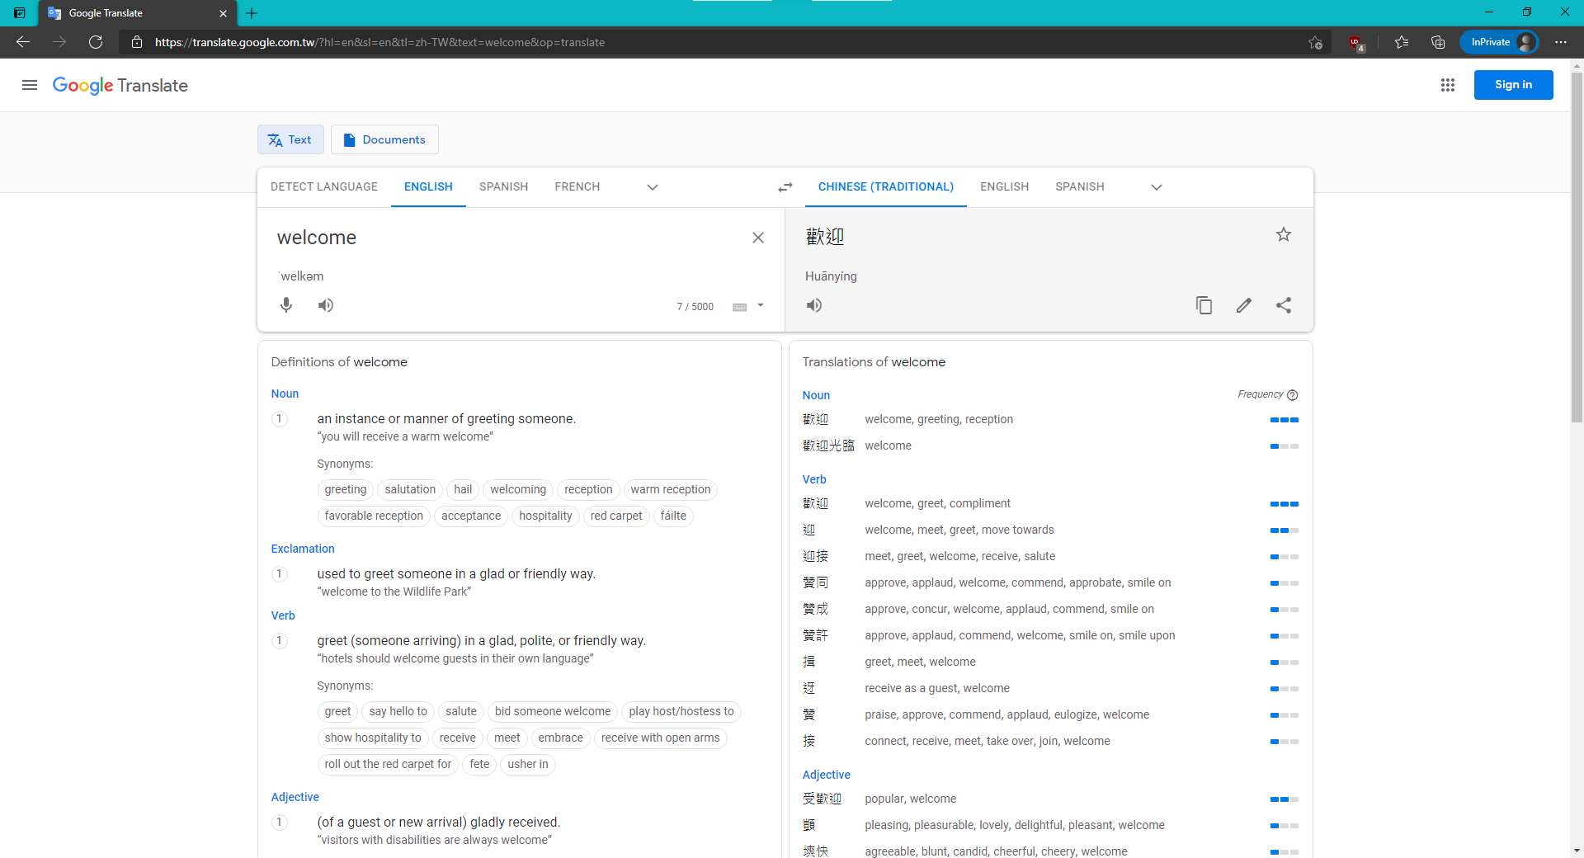Select Spanish as the source language
Image resolution: width=1584 pixels, height=858 pixels.
pyautogui.click(x=503, y=186)
